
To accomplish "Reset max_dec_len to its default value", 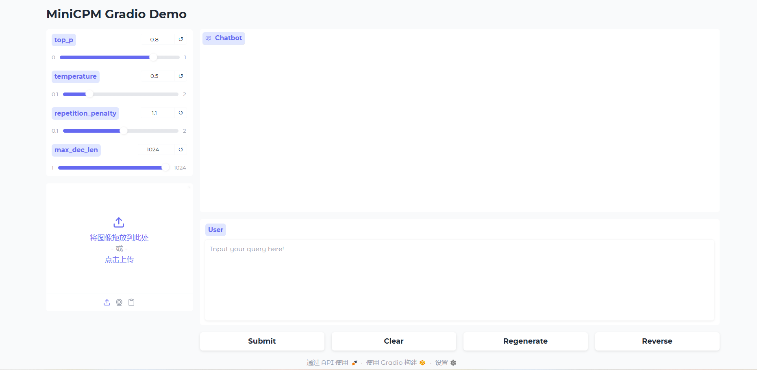I will (181, 150).
